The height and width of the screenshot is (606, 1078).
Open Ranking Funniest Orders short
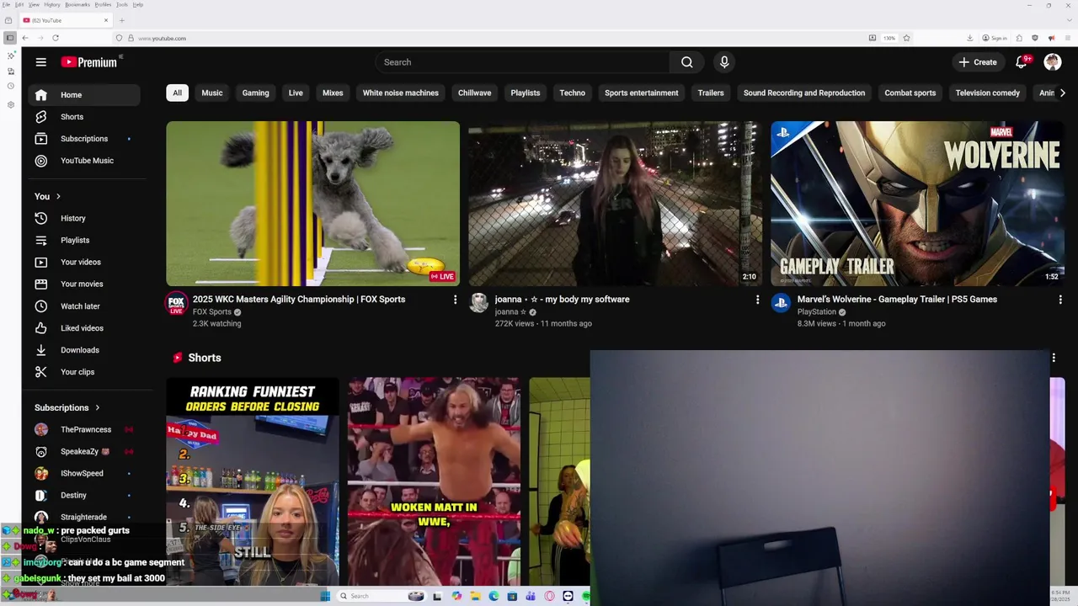click(253, 481)
